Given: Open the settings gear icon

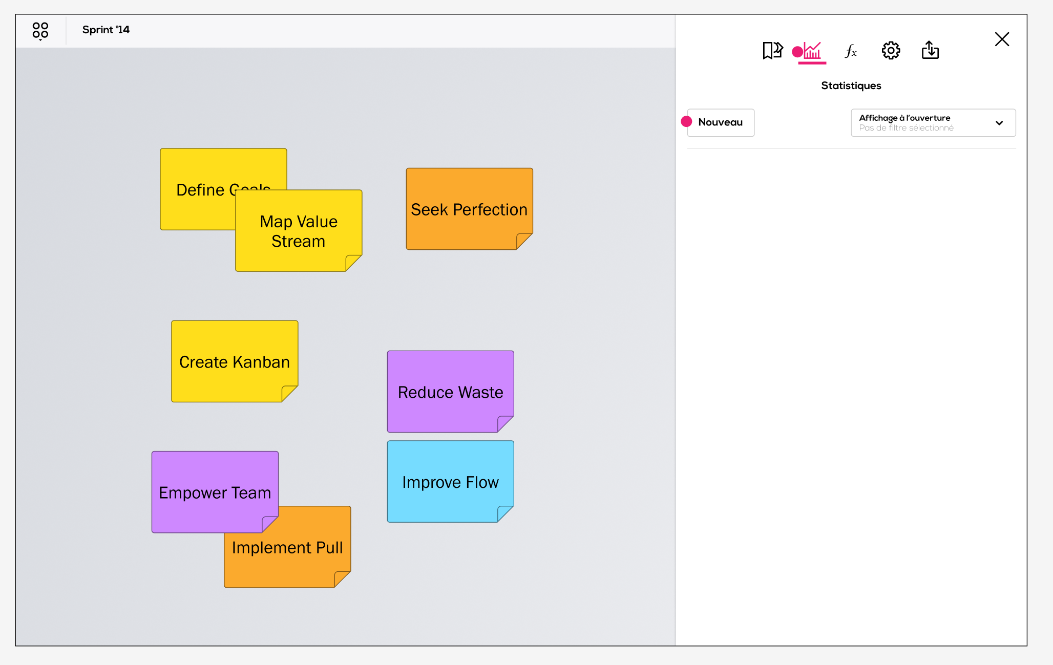Looking at the screenshot, I should click(x=891, y=51).
